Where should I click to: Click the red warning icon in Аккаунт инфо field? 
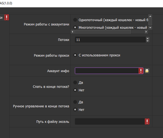(141, 71)
